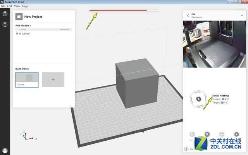Add a new build plate with plus
Screen dimensions: 248x155
click(53, 79)
